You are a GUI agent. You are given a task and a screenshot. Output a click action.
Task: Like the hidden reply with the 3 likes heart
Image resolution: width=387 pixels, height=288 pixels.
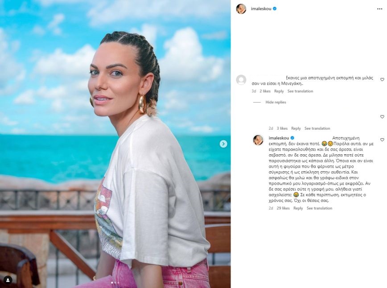pos(382,116)
